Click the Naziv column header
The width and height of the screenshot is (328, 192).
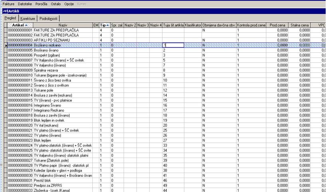[63, 25]
